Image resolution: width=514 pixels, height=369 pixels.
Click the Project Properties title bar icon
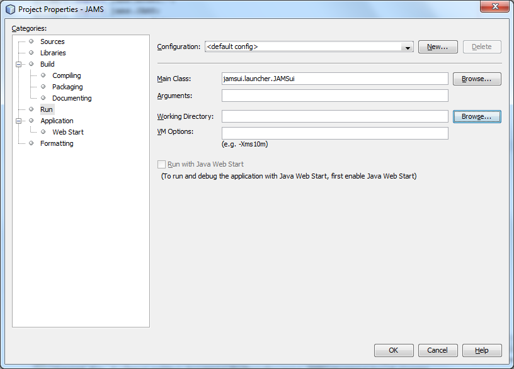pos(10,9)
